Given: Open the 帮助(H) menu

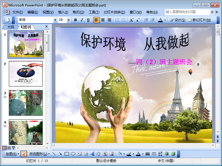Looking at the screenshot, I should [152, 12].
